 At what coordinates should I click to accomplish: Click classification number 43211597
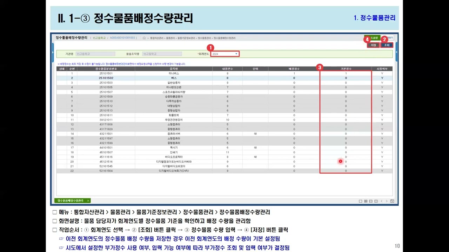106,138
